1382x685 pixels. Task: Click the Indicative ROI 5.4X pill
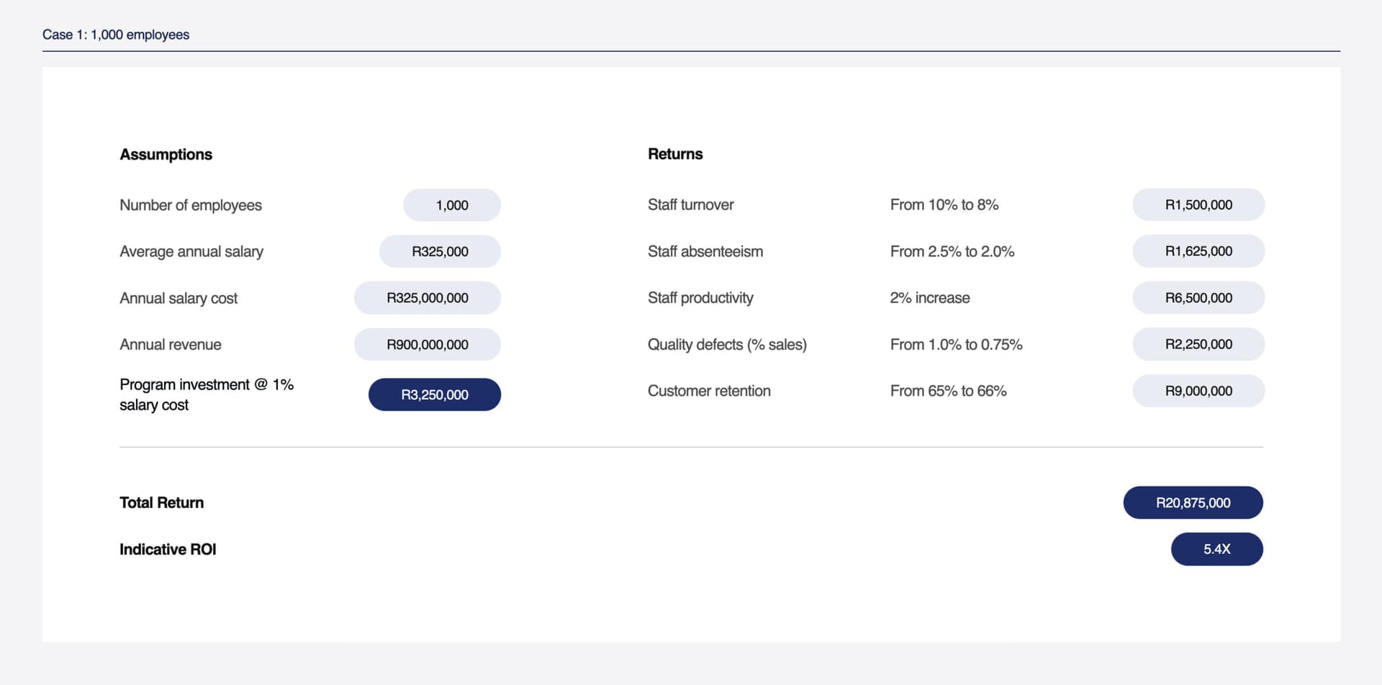pyautogui.click(x=1216, y=549)
